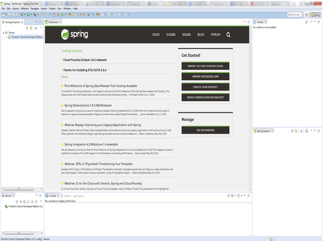Click the Open Console icon in Console toolbar

tap(239, 196)
